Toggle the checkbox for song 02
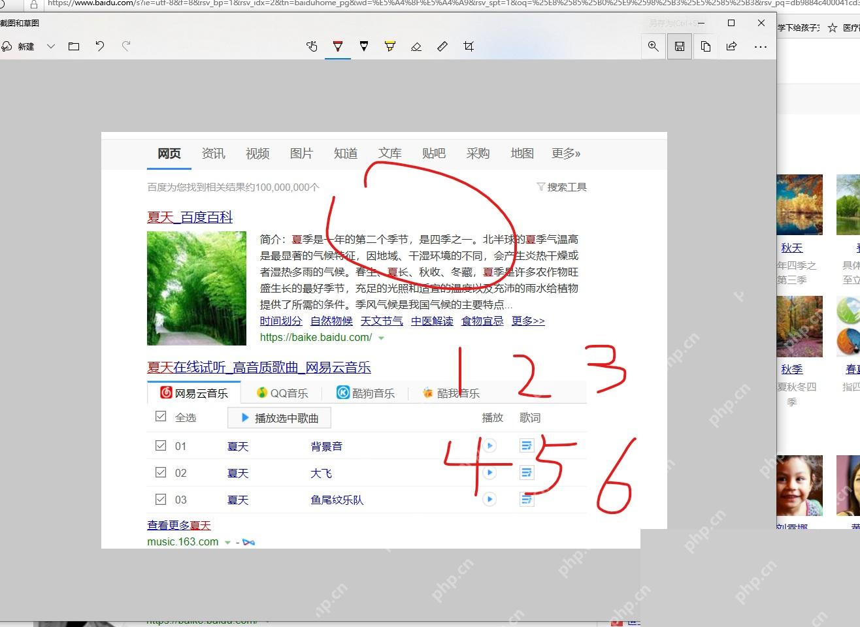The width and height of the screenshot is (860, 627). pos(161,472)
